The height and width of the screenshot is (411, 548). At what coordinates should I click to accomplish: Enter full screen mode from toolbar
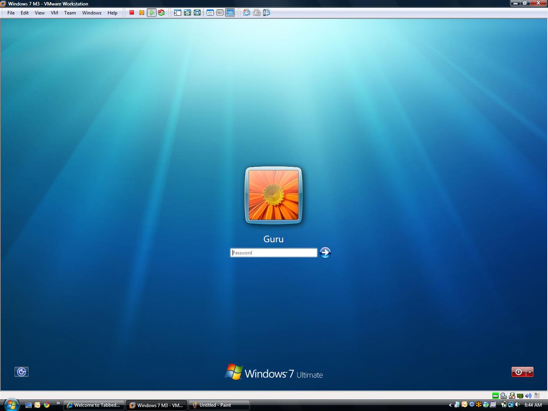(187, 13)
